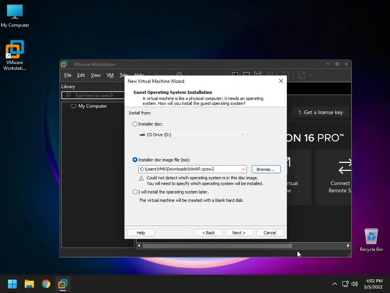Click the volume speaker tray icon
The image size is (390, 293).
point(355,284)
